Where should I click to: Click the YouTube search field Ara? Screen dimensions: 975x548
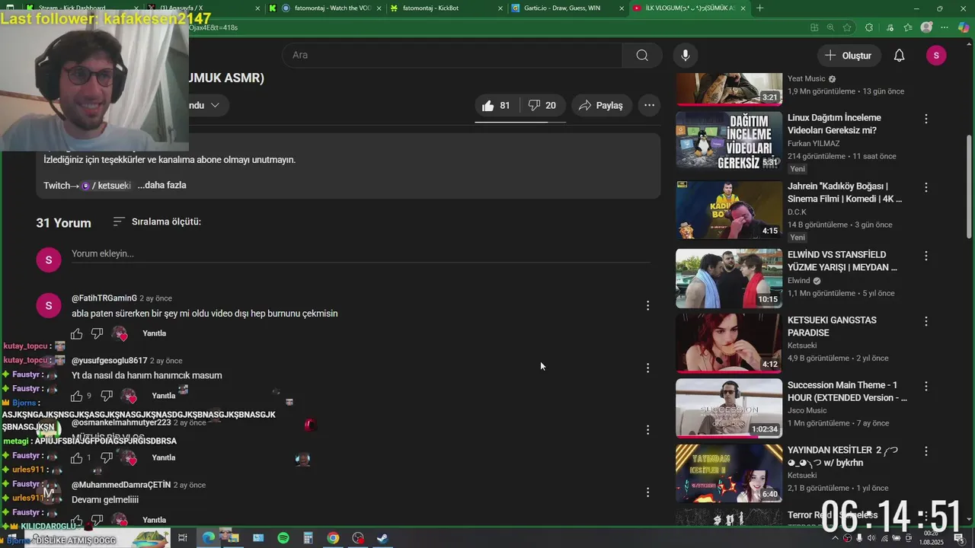pyautogui.click(x=452, y=55)
